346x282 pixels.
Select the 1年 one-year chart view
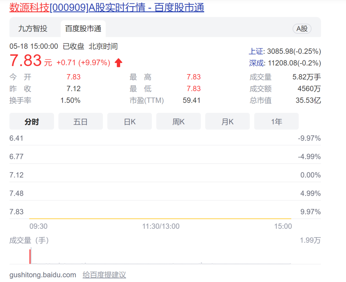[x=276, y=121]
